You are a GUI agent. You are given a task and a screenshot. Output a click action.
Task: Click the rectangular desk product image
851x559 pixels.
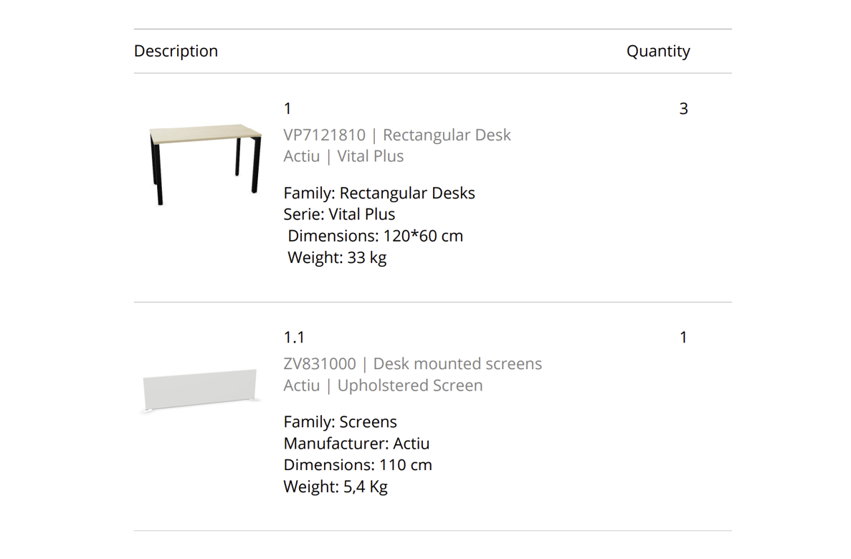tap(205, 164)
